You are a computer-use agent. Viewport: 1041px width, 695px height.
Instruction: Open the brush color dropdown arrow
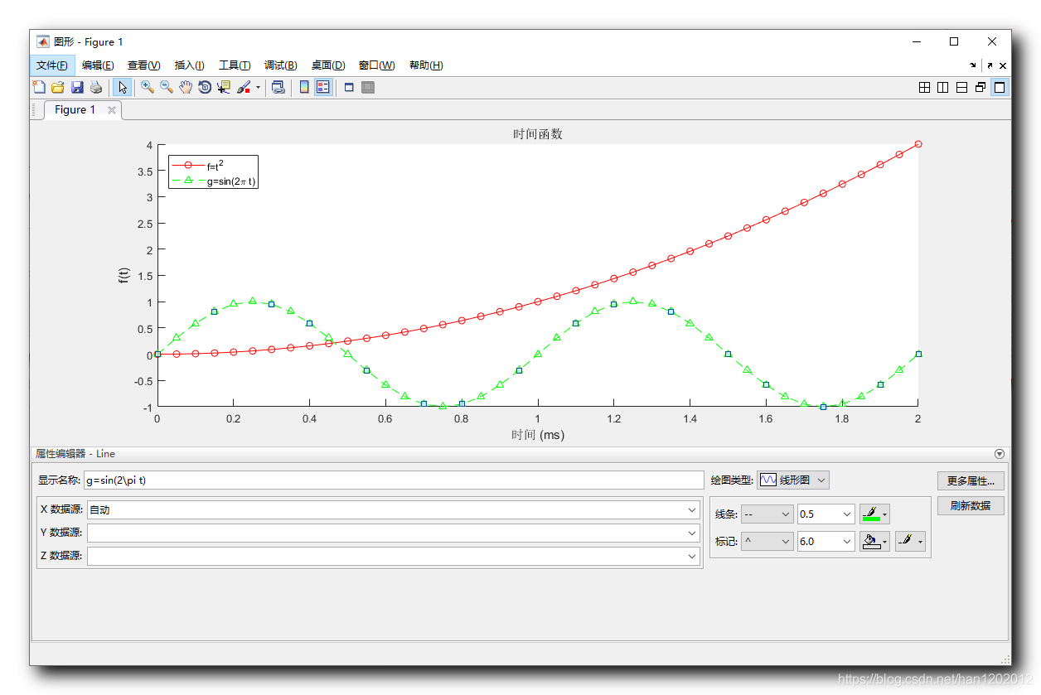[258, 87]
